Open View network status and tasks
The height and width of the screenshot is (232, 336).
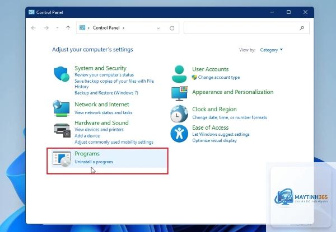pyautogui.click(x=103, y=112)
